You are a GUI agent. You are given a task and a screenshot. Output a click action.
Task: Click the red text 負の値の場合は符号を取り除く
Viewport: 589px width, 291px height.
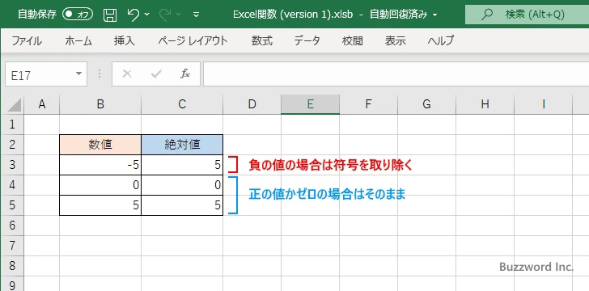point(331,165)
